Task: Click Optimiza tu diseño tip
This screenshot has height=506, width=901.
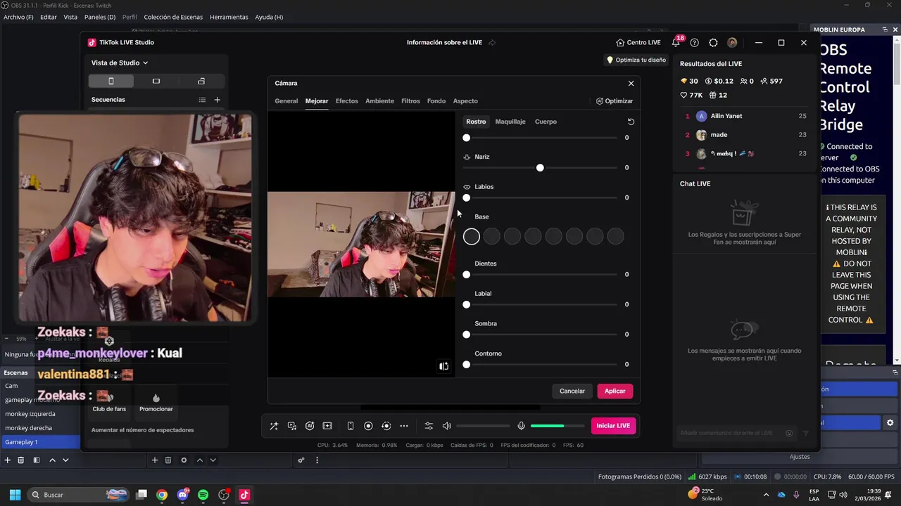Action: (x=636, y=60)
